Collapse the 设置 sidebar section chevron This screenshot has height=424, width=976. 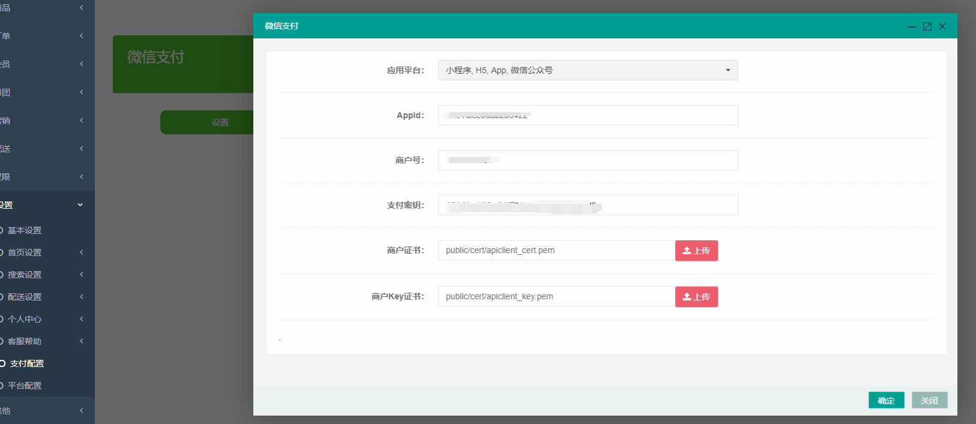(80, 205)
